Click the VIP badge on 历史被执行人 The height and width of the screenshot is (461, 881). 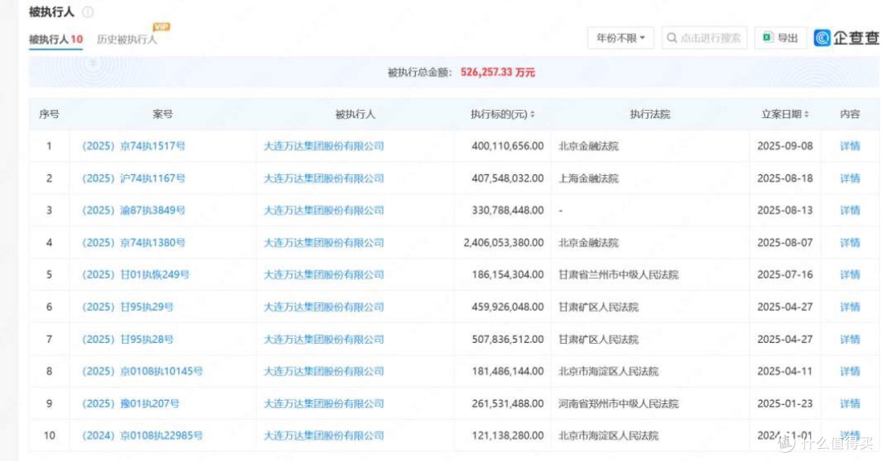[x=162, y=26]
